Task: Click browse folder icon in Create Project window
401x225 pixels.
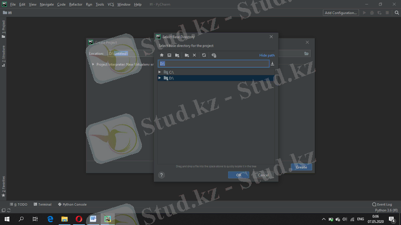Action: pyautogui.click(x=306, y=53)
